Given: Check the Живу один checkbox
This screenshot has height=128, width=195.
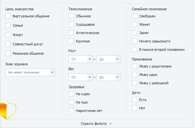Looking at the screenshot, I should point(135,75).
